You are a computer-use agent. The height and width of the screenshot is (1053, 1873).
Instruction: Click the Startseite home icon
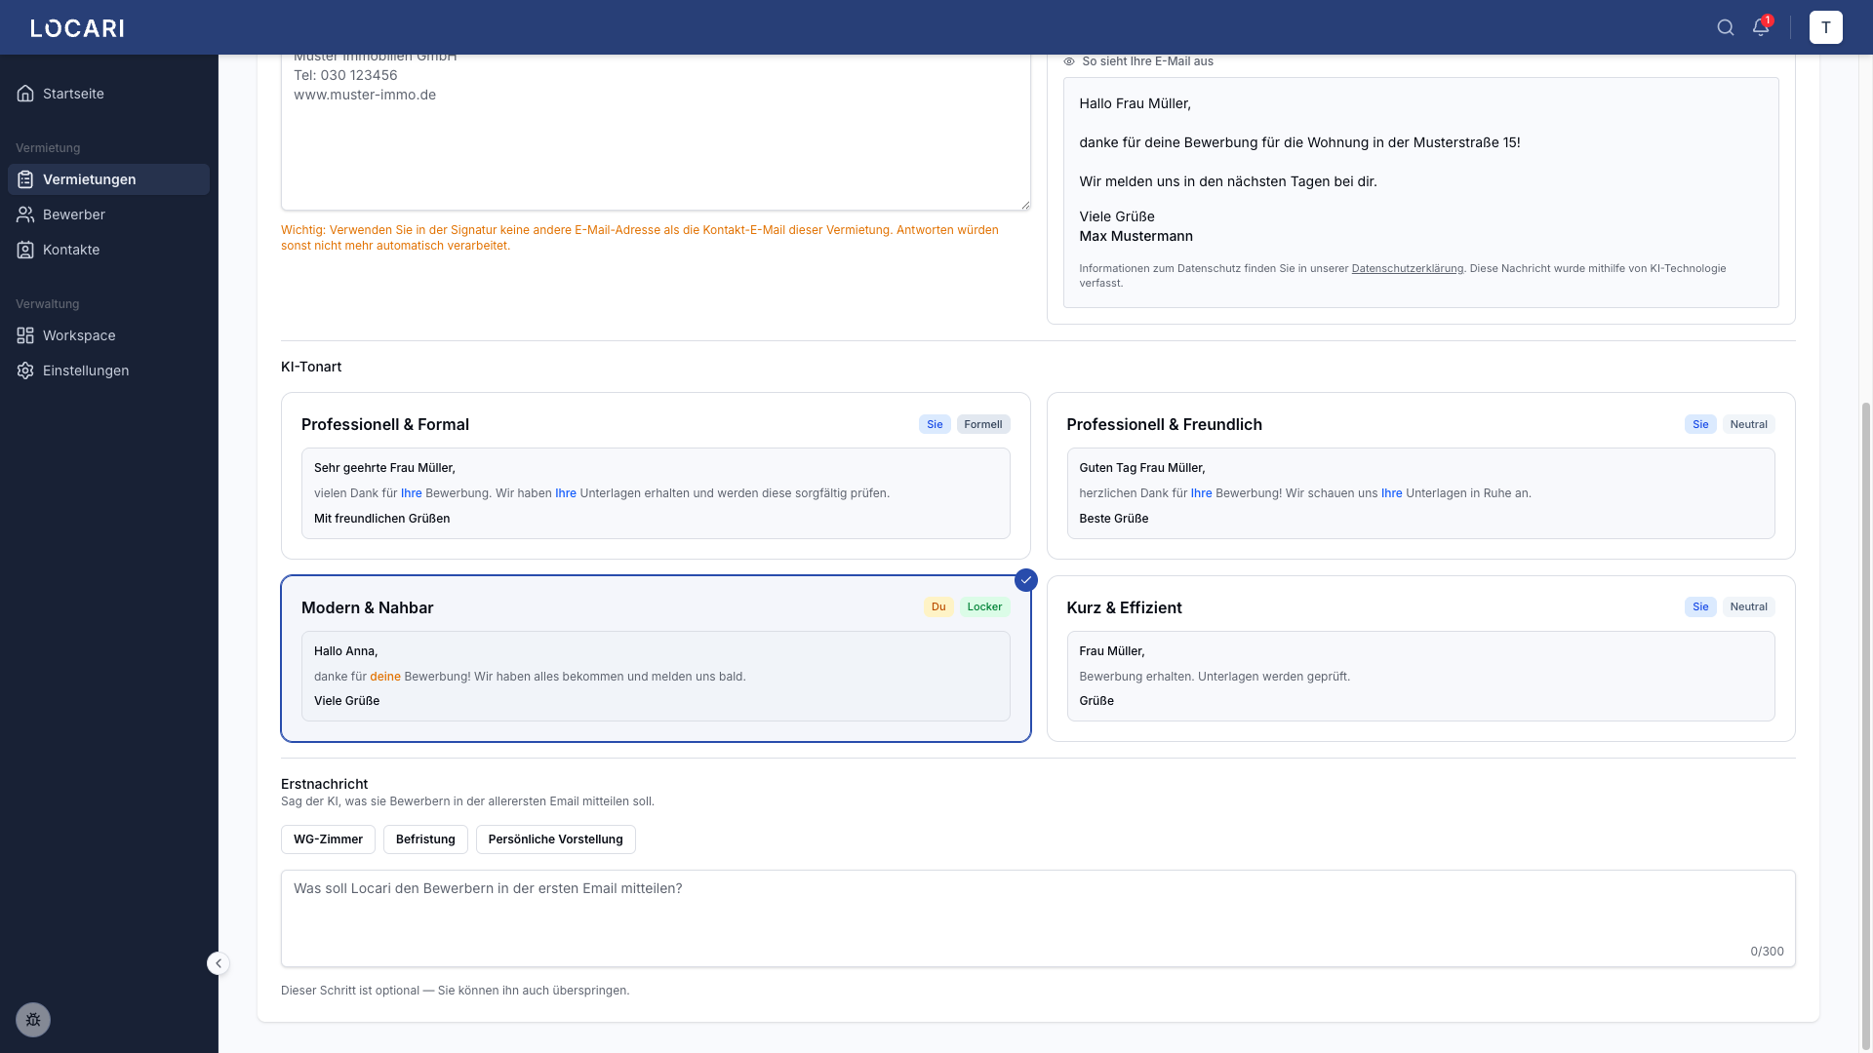pyautogui.click(x=25, y=94)
